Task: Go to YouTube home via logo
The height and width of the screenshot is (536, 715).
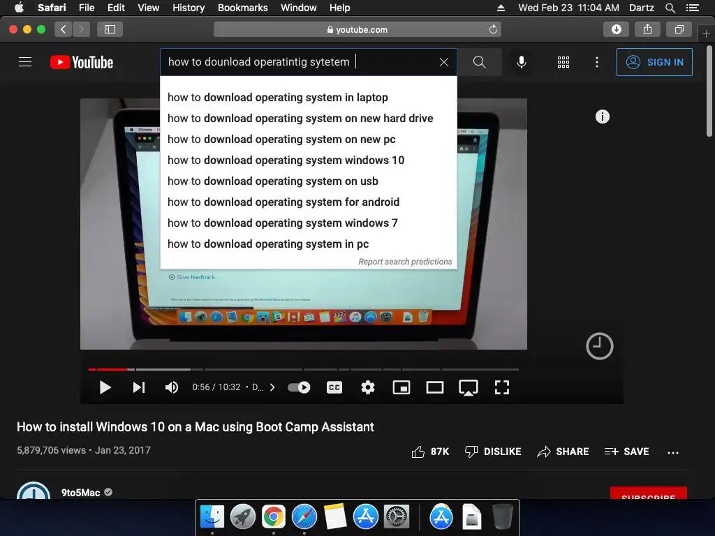Action: point(82,62)
